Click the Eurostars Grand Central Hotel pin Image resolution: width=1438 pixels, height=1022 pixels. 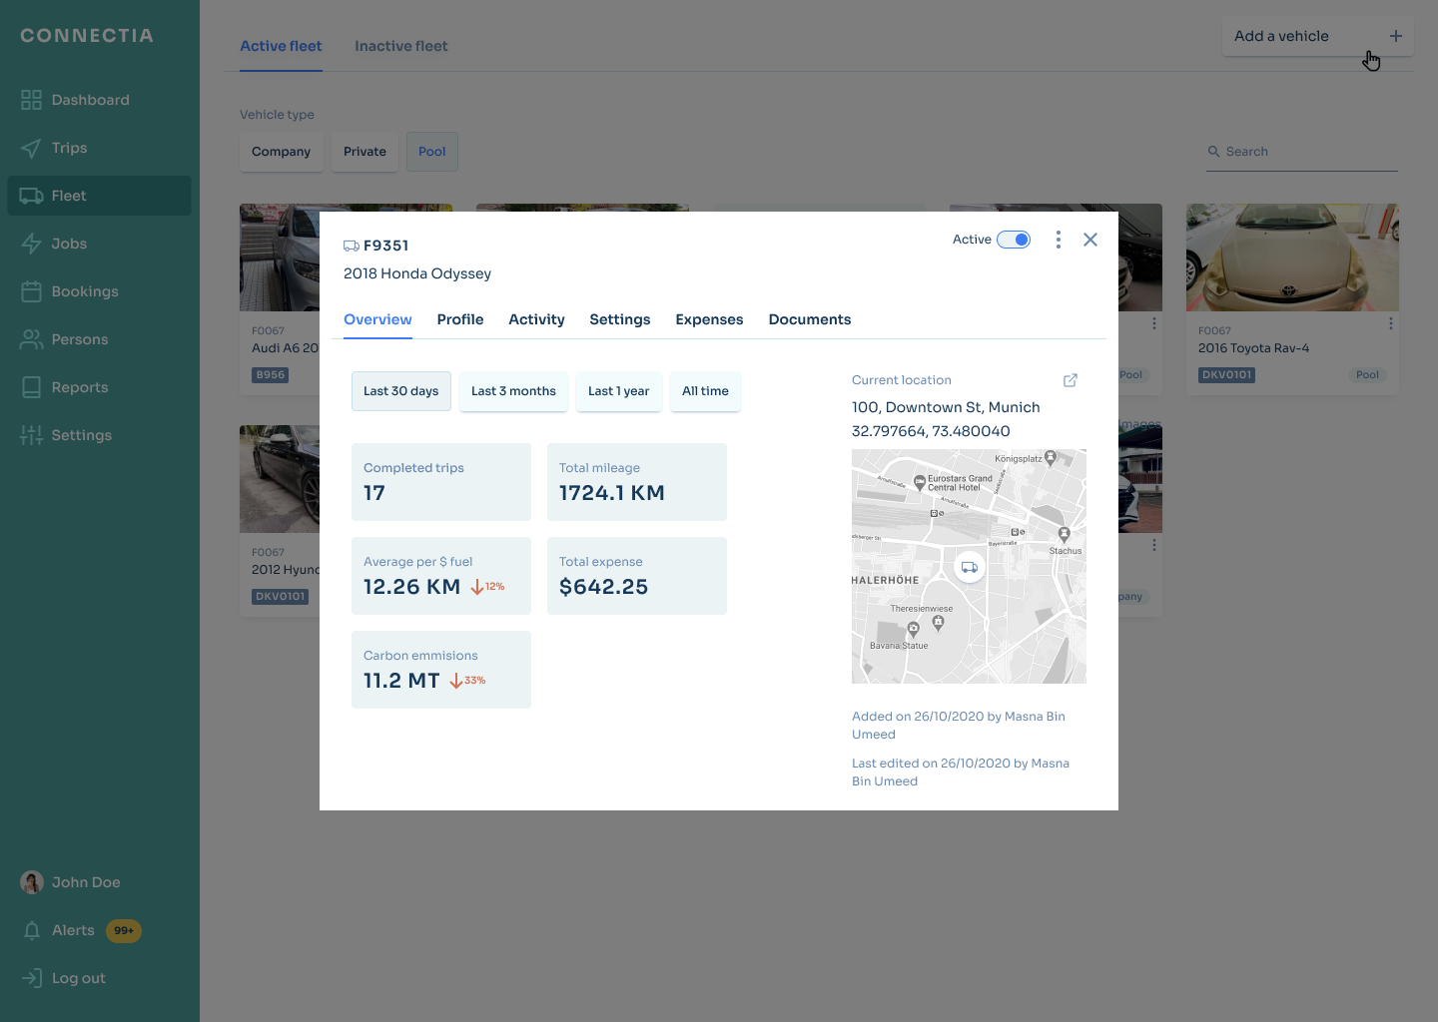[920, 481]
